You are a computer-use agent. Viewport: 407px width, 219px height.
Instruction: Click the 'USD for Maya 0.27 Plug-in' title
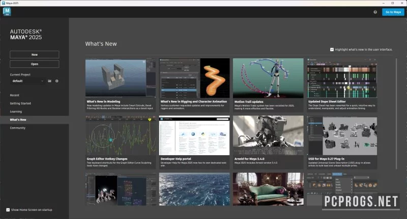pyautogui.click(x=326, y=159)
